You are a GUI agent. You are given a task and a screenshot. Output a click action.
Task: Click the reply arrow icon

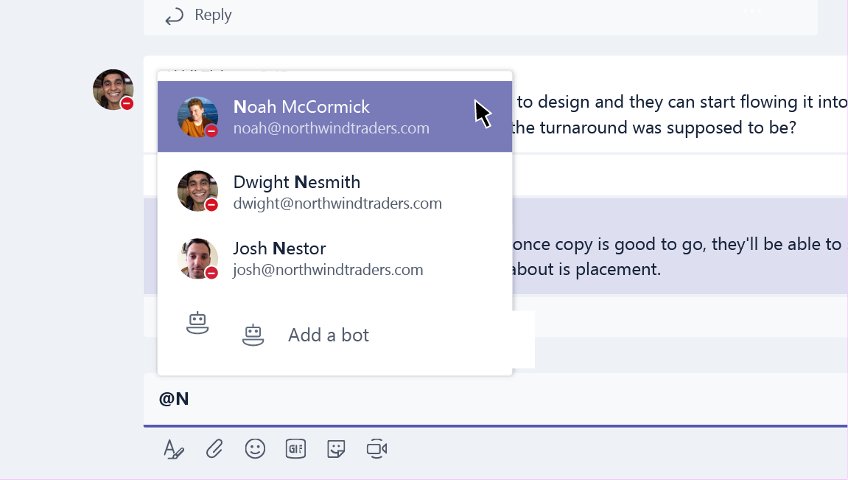(174, 17)
